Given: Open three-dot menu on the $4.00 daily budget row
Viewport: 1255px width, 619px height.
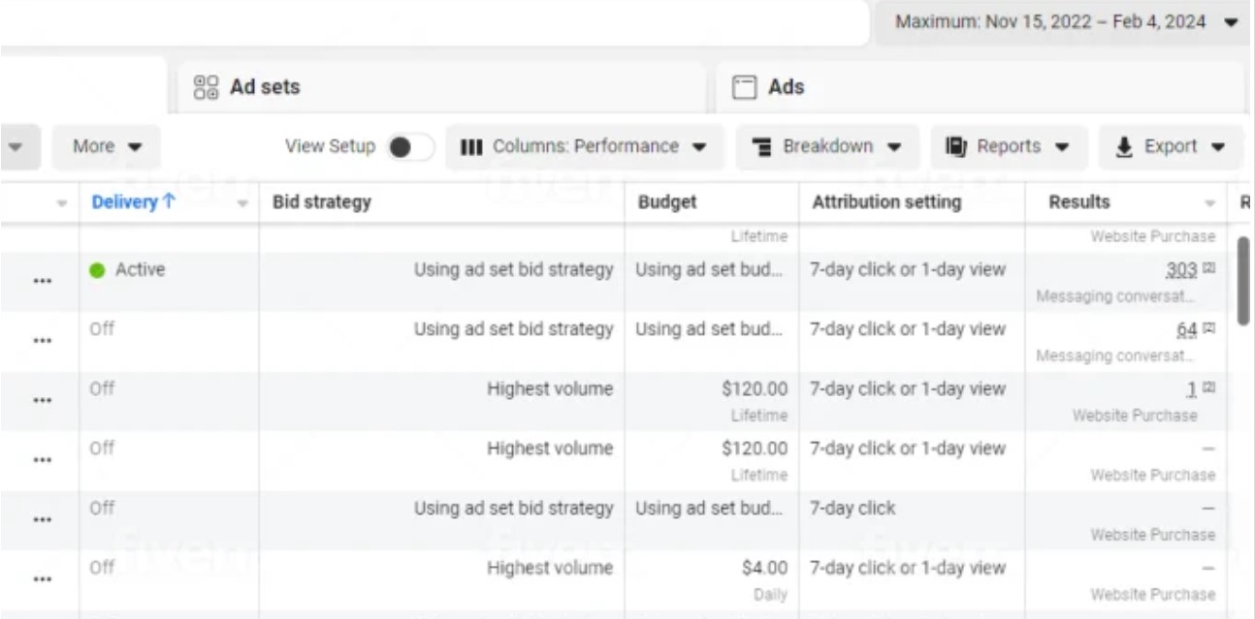Looking at the screenshot, I should click(x=41, y=579).
